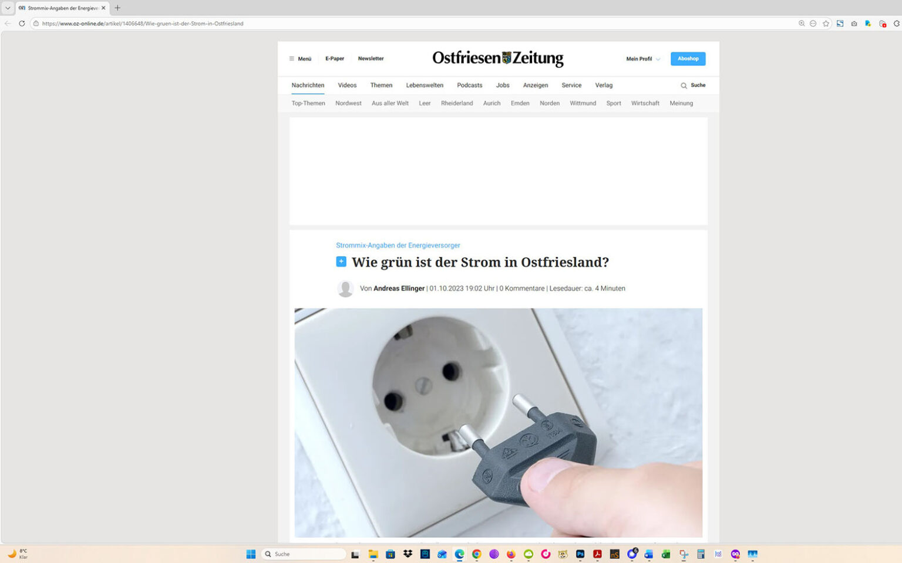This screenshot has height=563, width=902.
Task: Click author Andreas Ellinger's profile picture
Action: 345,289
